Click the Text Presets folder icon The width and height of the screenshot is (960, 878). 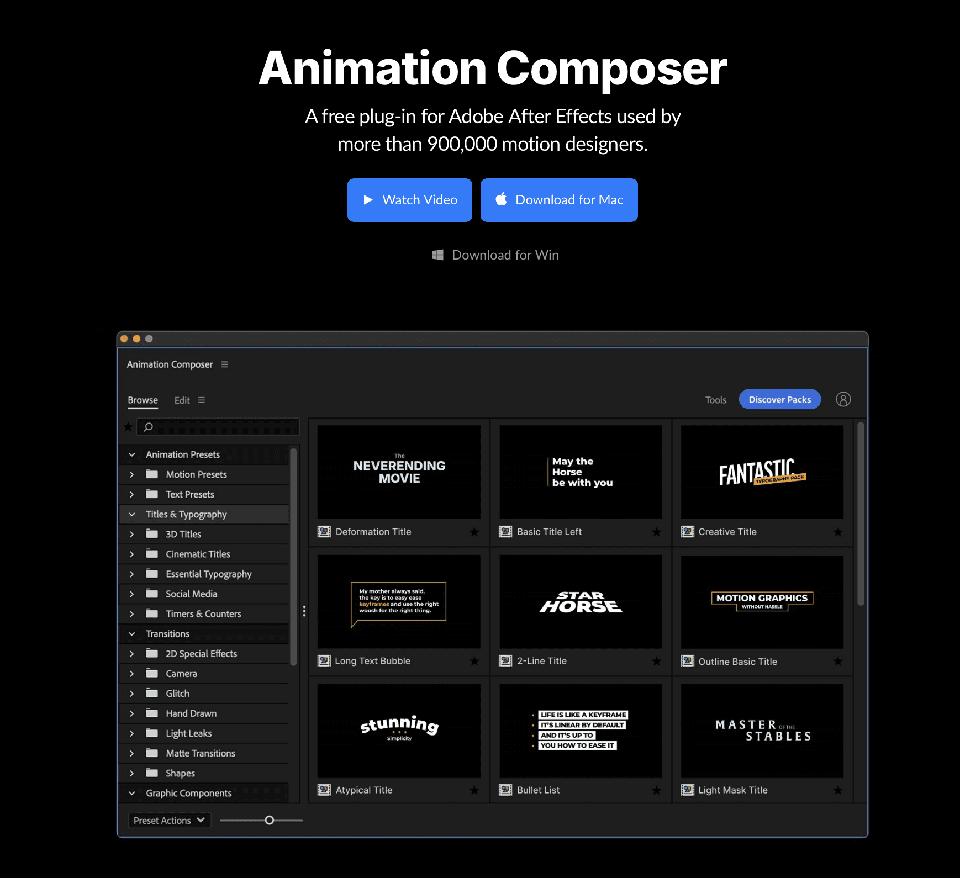152,494
